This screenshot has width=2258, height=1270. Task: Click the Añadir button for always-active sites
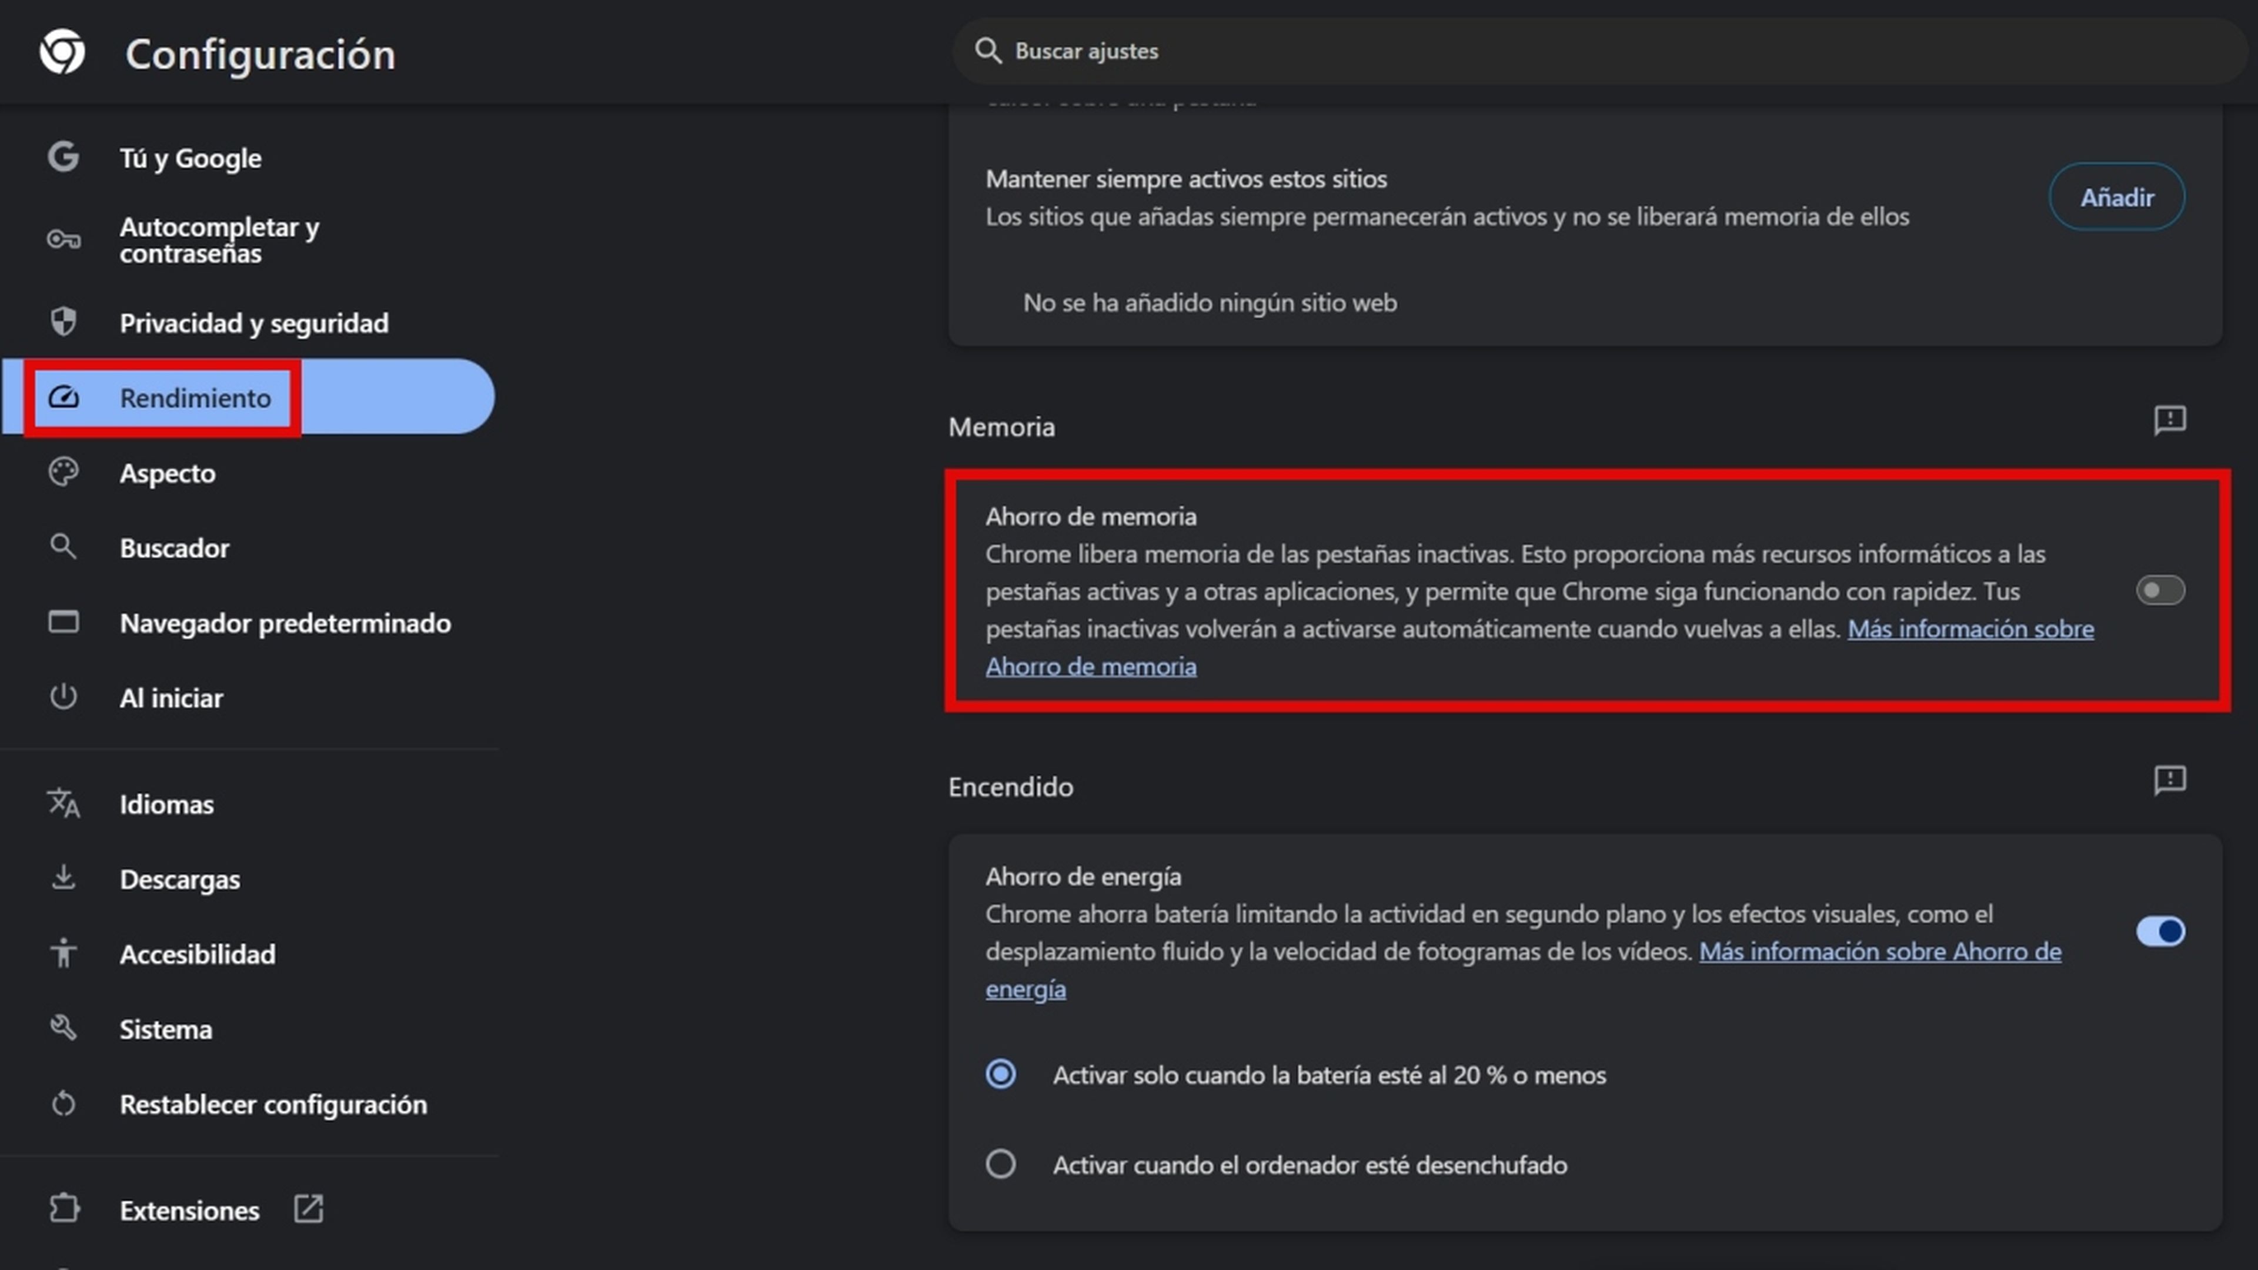click(x=2116, y=196)
